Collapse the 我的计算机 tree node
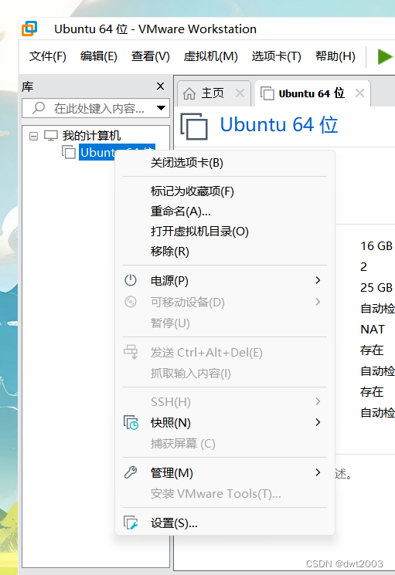Viewport: 395px width, 575px height. 33,137
